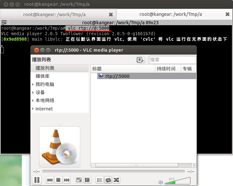Screen dimensions: 233x186
Task: Close the second terminal tab
Action: (x=227, y=14)
